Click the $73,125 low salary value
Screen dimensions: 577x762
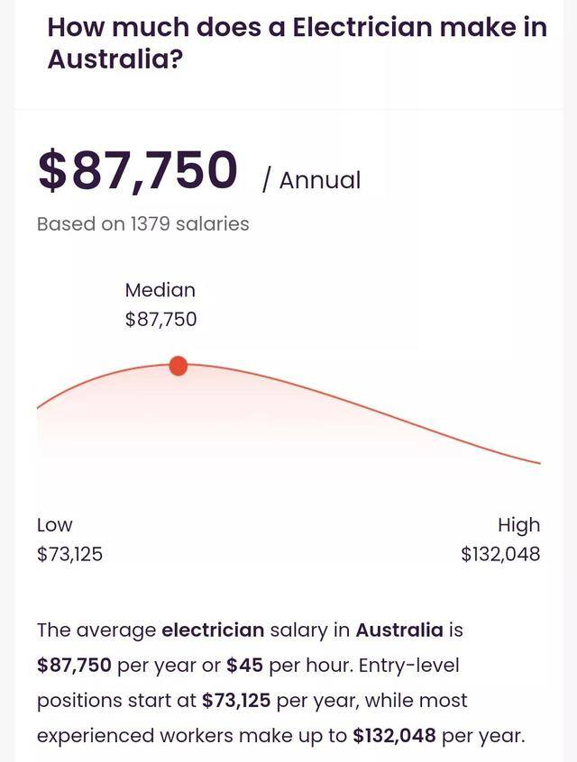click(70, 554)
